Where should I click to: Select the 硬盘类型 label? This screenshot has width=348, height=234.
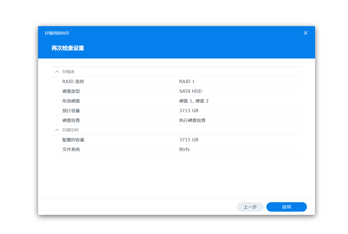click(71, 91)
